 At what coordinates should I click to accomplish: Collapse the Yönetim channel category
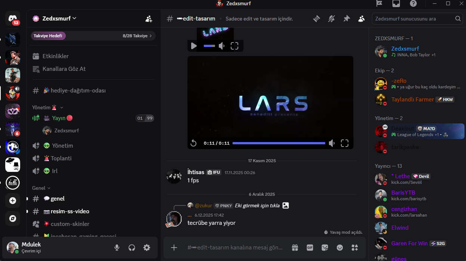click(48, 107)
